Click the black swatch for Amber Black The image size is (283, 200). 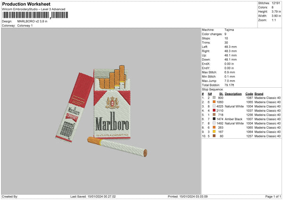coord(214,119)
